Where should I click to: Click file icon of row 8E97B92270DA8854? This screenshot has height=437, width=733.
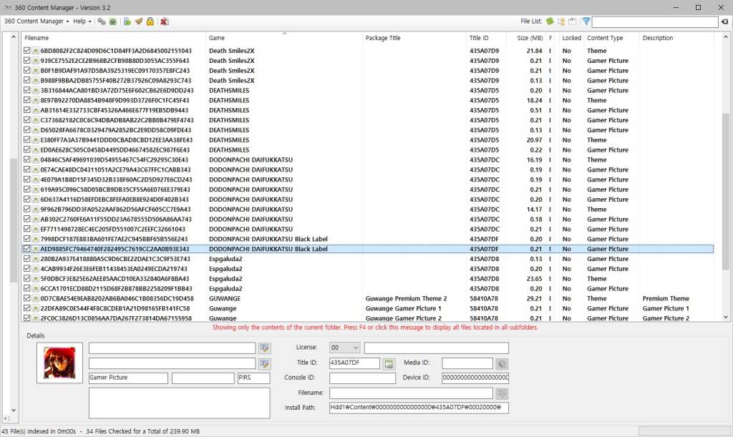(36, 100)
